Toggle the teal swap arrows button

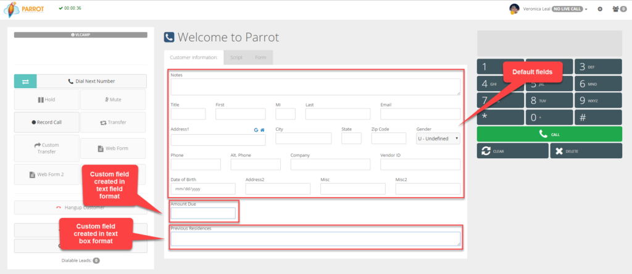click(x=25, y=81)
